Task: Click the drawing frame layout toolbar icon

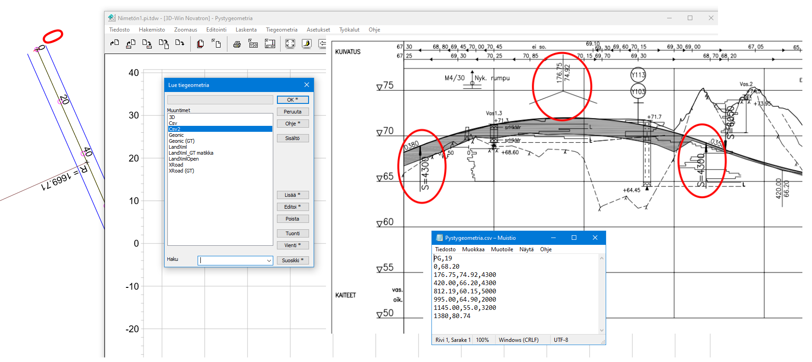Action: tap(270, 44)
